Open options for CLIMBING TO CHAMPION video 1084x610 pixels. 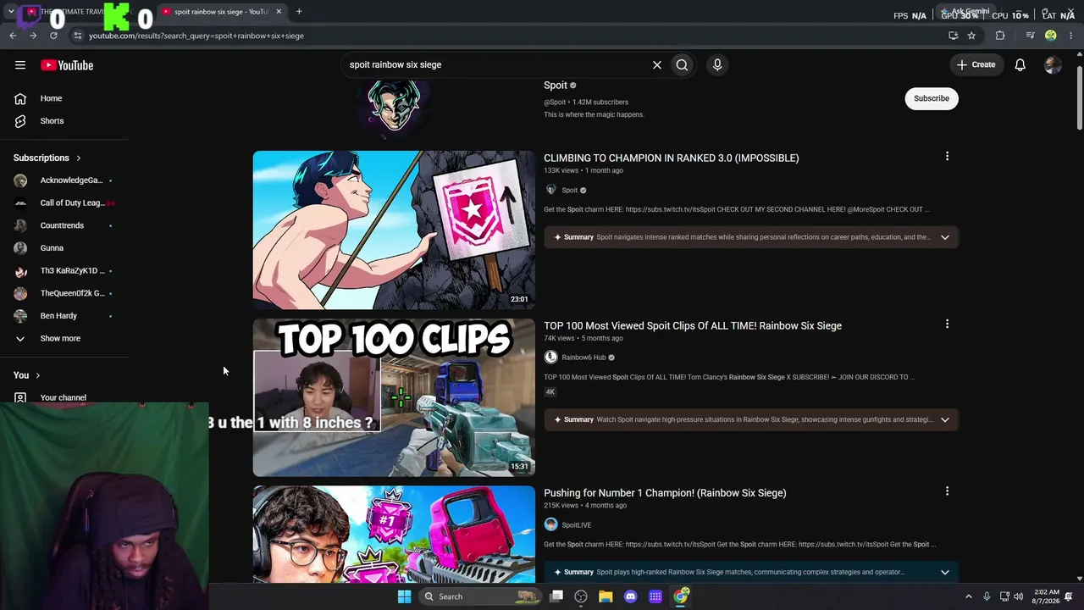[x=947, y=156]
